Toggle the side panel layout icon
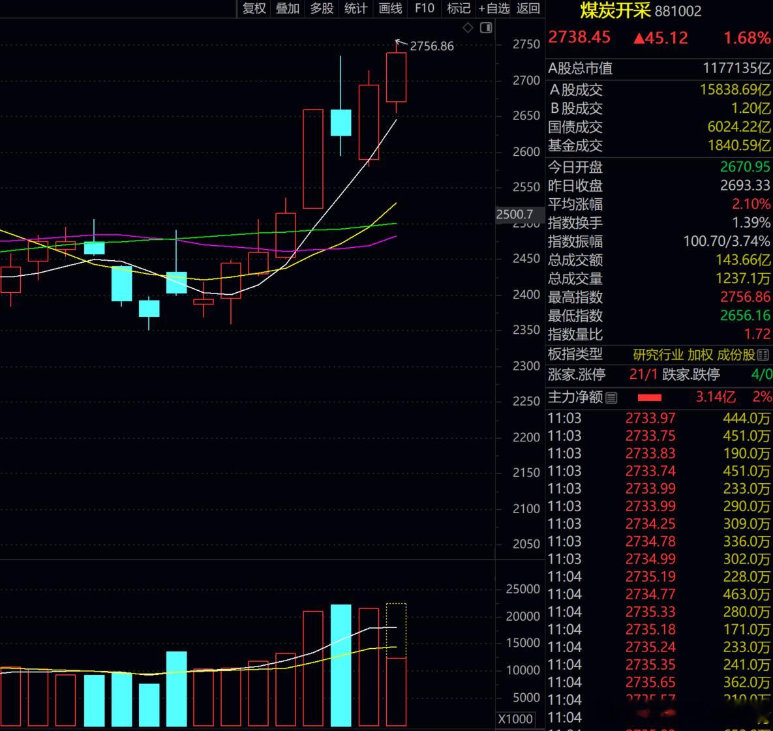 tap(486, 27)
